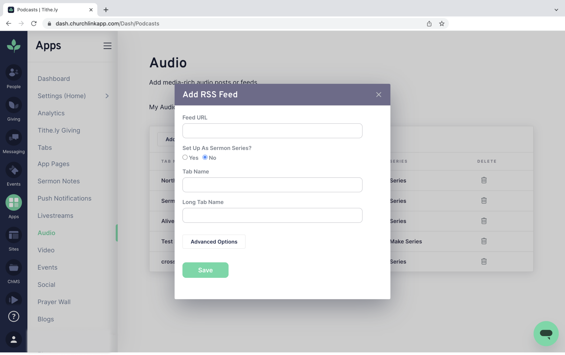Collapse the Apps sidebar hamburger menu

(107, 46)
